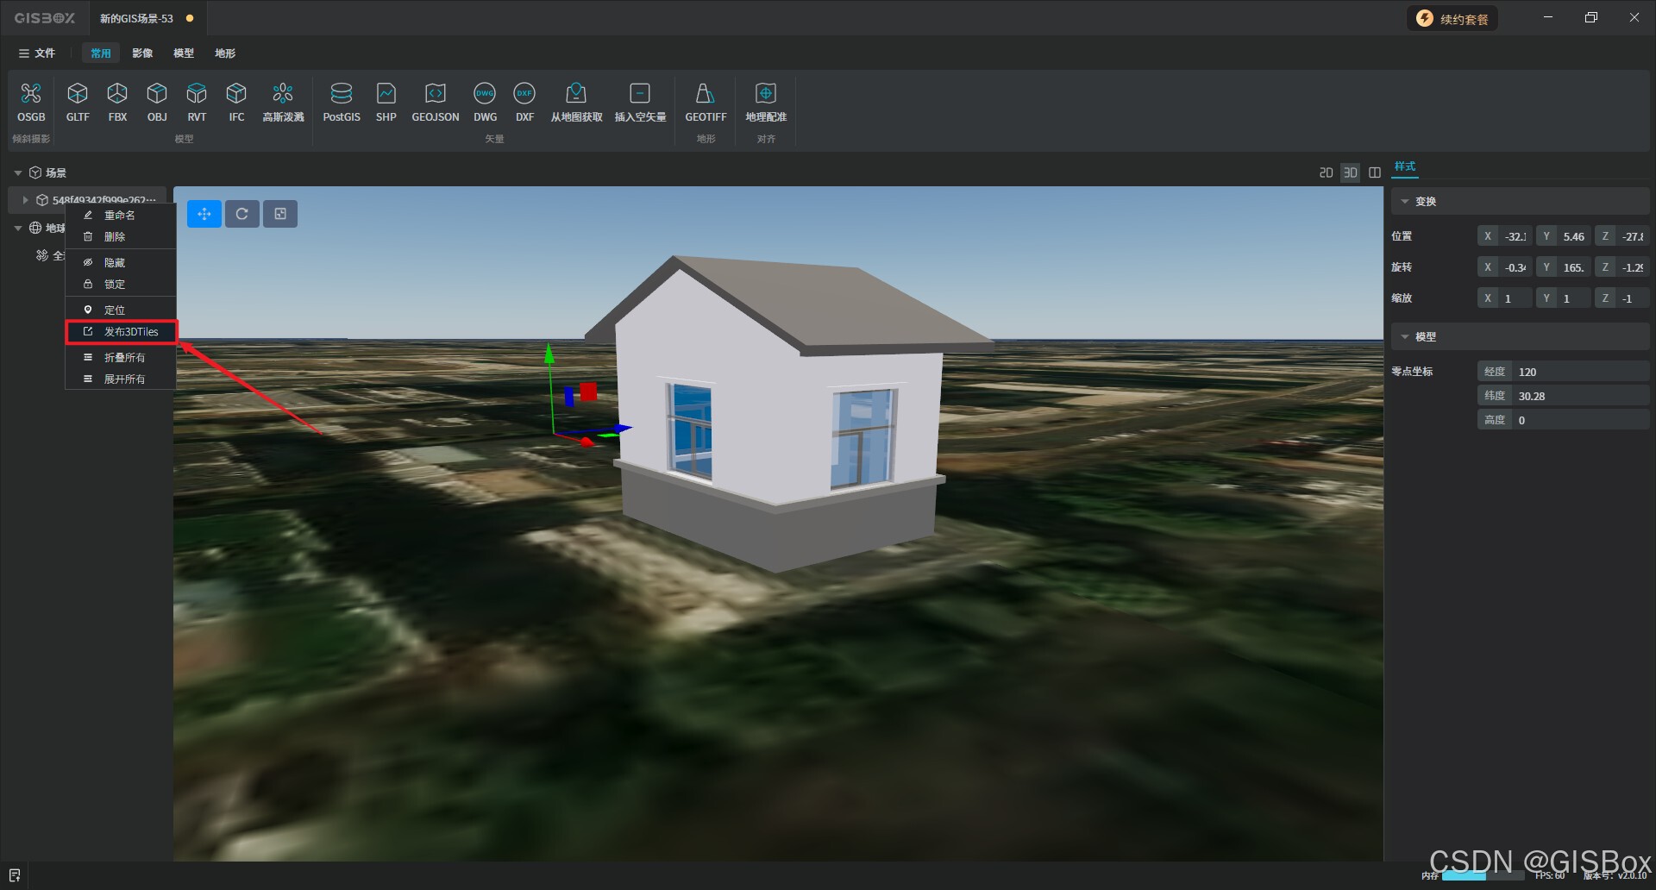Select the rotate gizmo tool in viewport
Viewport: 1656px width, 890px height.
(x=242, y=214)
